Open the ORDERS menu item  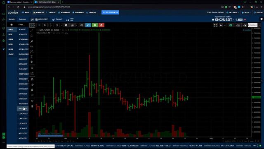coord(92,12)
